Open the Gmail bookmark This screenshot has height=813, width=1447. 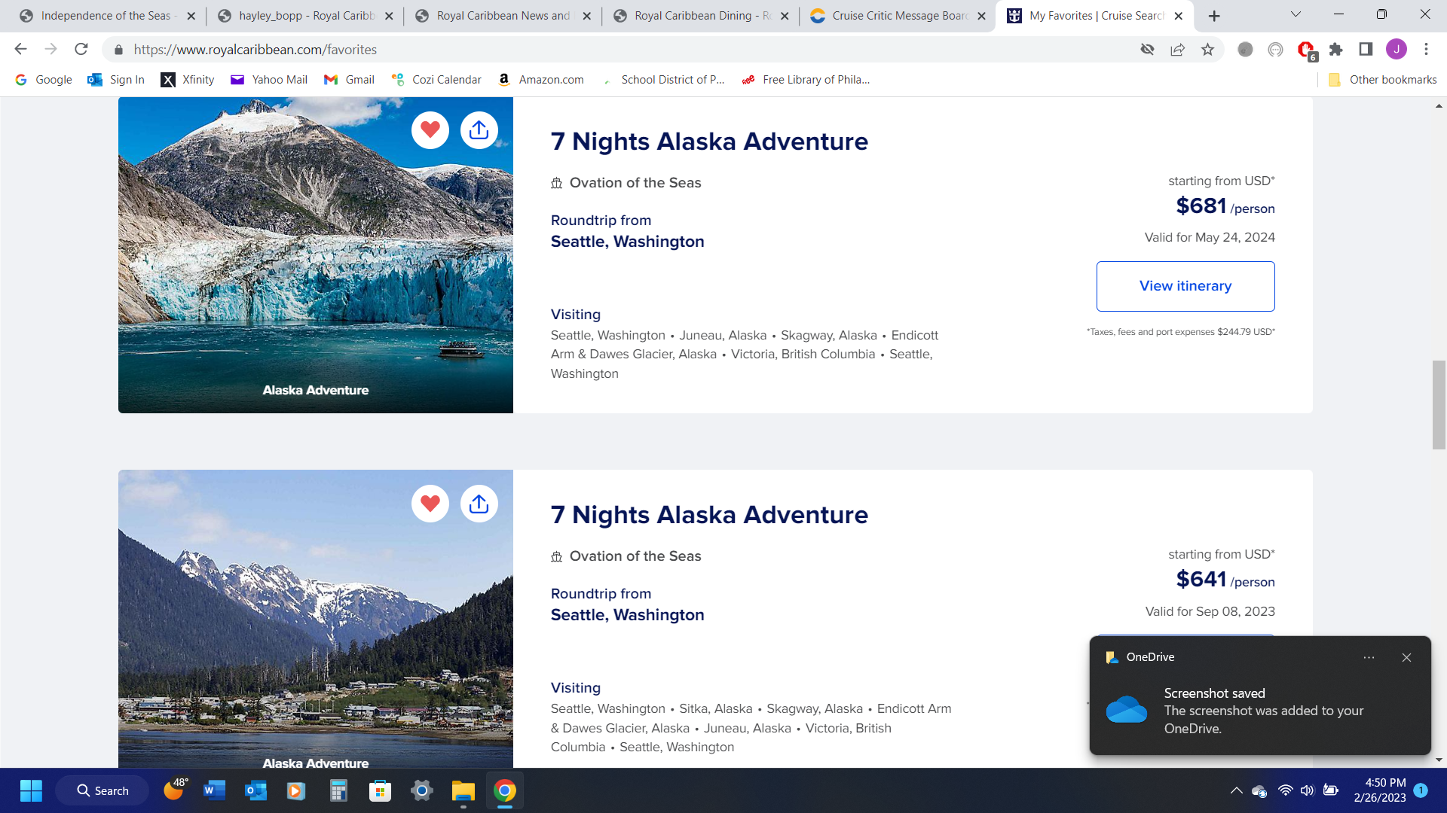(349, 80)
